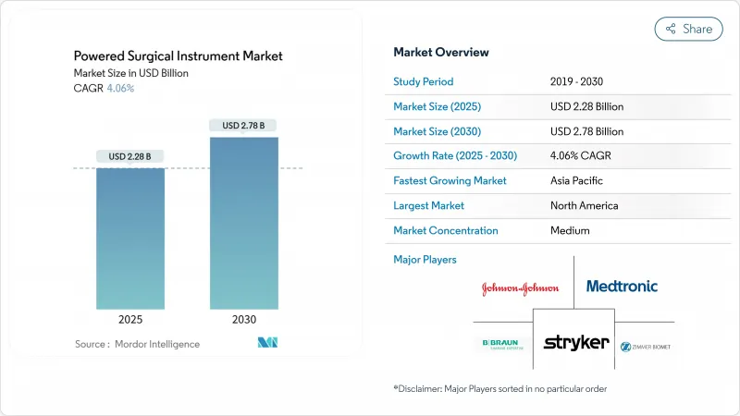The width and height of the screenshot is (740, 416).
Task: Open the Zimmer Biomet logo
Action: click(x=645, y=346)
